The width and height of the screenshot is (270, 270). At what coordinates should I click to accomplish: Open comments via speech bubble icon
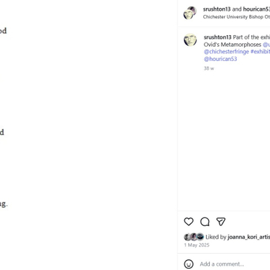click(x=205, y=221)
